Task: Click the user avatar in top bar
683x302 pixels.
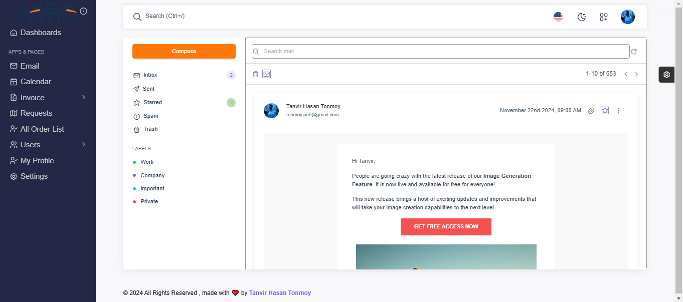Action: click(x=627, y=17)
